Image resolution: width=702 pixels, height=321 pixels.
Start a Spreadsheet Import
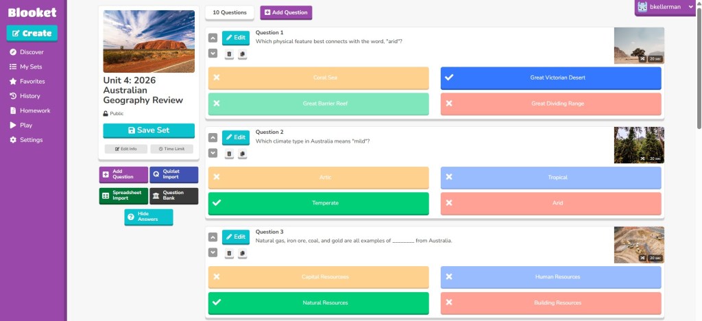[x=123, y=195]
